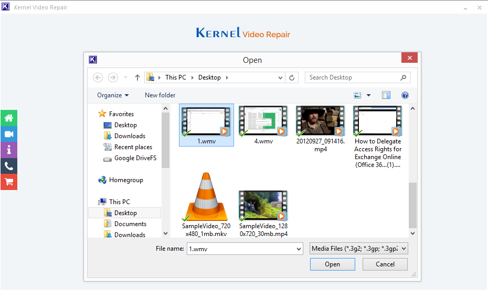Click the Kernel Video Repair app icon
Image resolution: width=488 pixels, height=291 pixels.
click(x=6, y=7)
